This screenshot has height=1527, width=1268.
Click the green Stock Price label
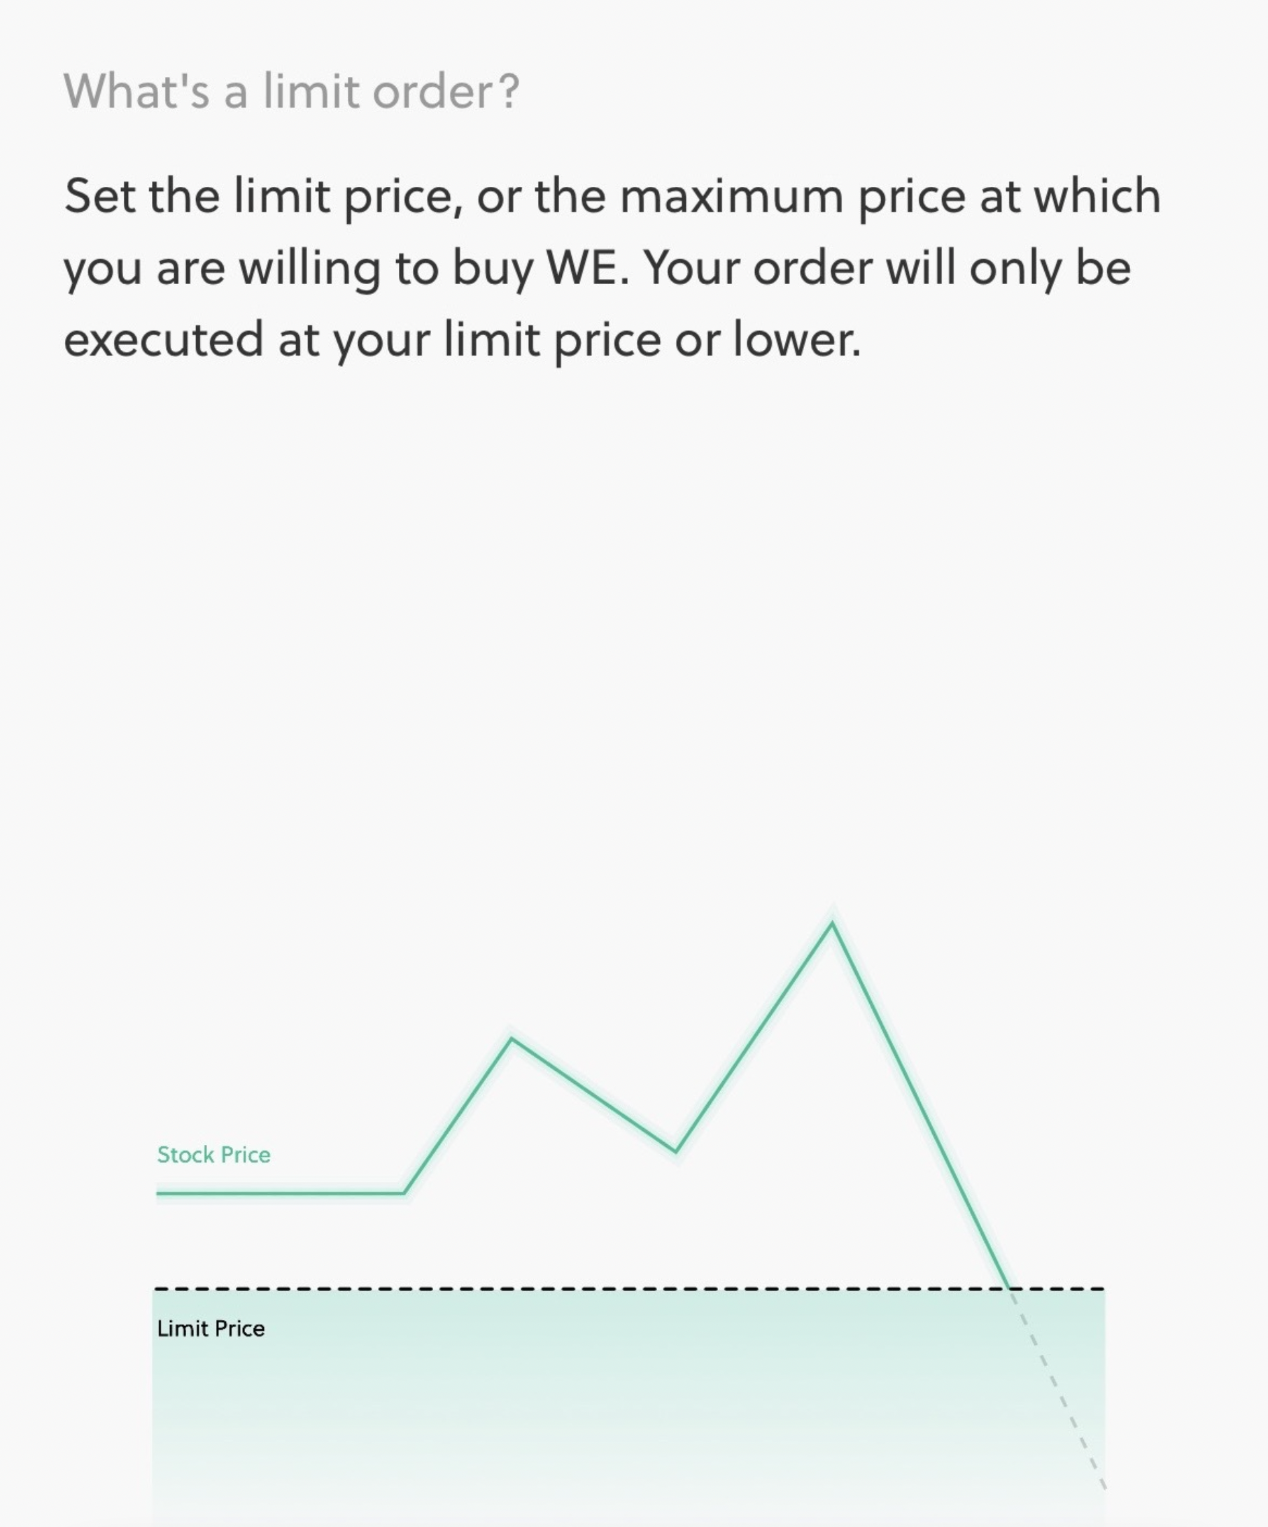(213, 1155)
